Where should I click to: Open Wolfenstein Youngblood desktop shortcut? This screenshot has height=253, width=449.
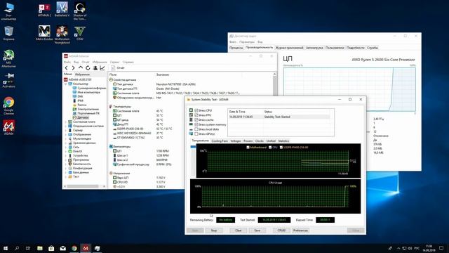coord(62,34)
